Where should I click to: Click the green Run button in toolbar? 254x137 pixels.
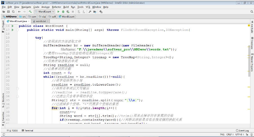click(x=59, y=12)
